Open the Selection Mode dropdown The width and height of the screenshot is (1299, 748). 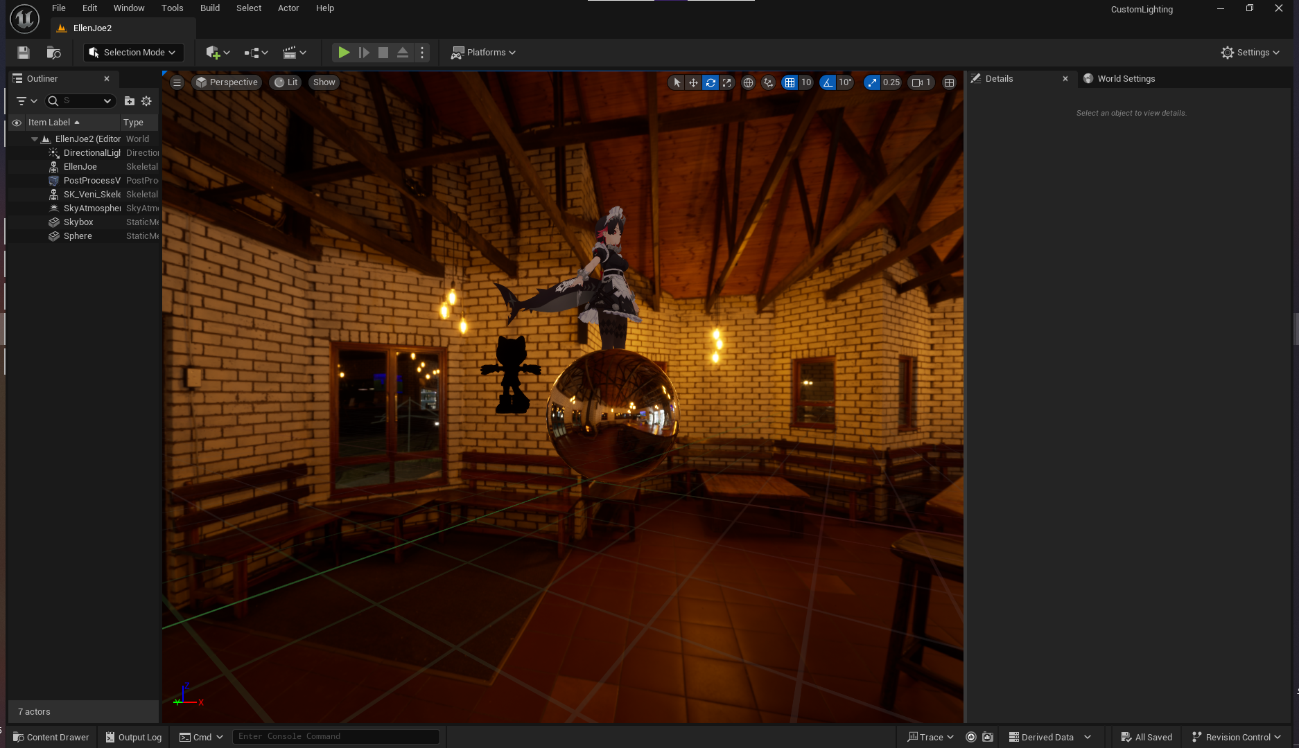[x=133, y=53]
